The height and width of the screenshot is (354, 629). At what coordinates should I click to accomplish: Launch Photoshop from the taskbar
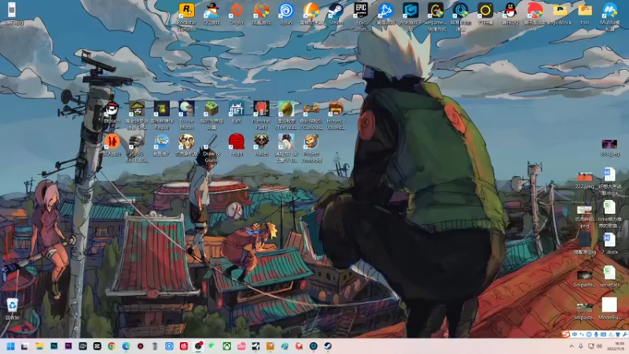click(x=53, y=346)
